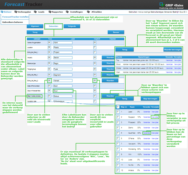This screenshot has width=188, height=175.
Task: Select Afmelden to log out
Action: pos(97,12)
